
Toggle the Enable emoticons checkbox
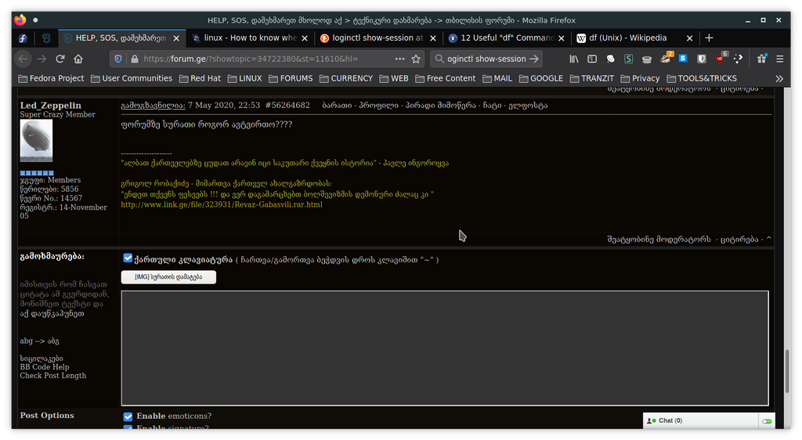128,417
